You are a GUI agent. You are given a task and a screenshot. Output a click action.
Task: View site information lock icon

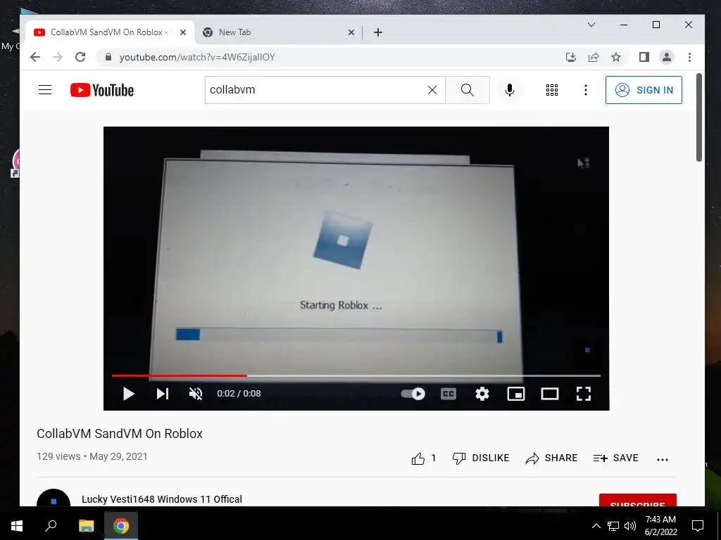pyautogui.click(x=108, y=57)
